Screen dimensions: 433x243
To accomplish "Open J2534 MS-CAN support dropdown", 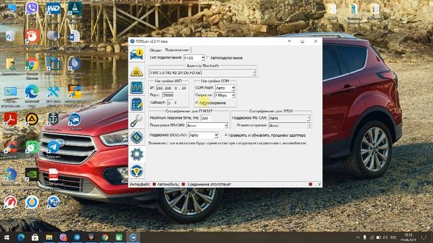I will pos(308,118).
